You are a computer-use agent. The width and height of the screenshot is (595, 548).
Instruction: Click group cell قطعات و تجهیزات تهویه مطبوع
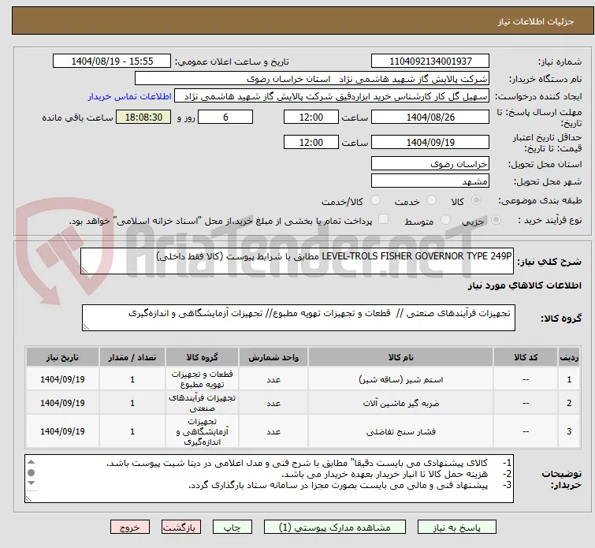point(203,379)
